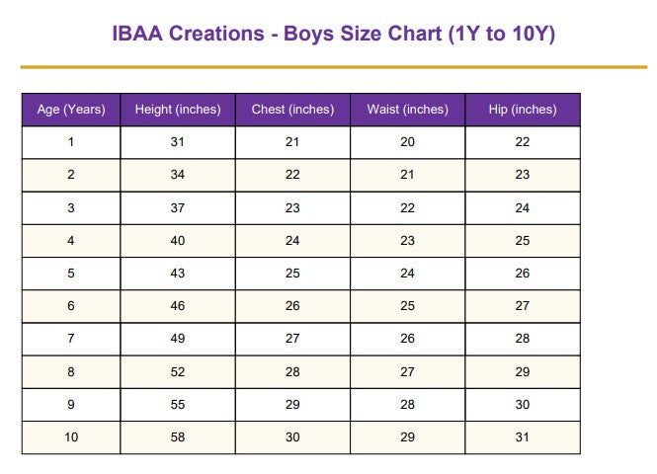Select age 10 in the Age column
This screenshot has height=474, width=657.
[x=71, y=436]
